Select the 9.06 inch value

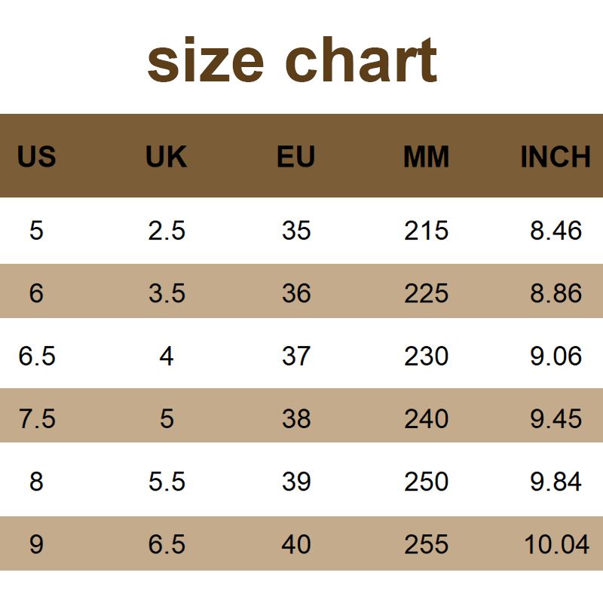click(x=556, y=356)
